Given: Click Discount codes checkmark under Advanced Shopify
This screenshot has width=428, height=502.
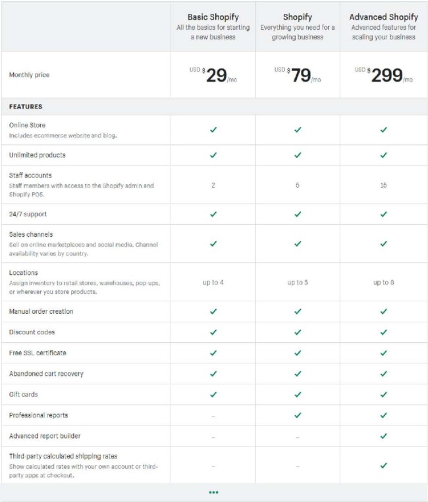Looking at the screenshot, I should 383,332.
